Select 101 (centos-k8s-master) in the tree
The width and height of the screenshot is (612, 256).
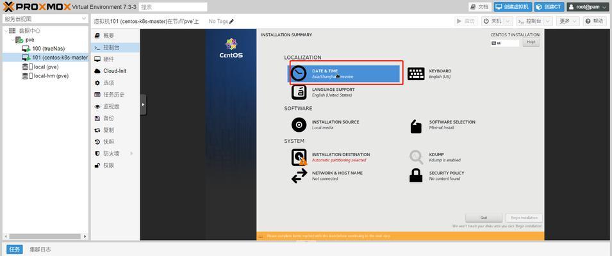coord(45,58)
